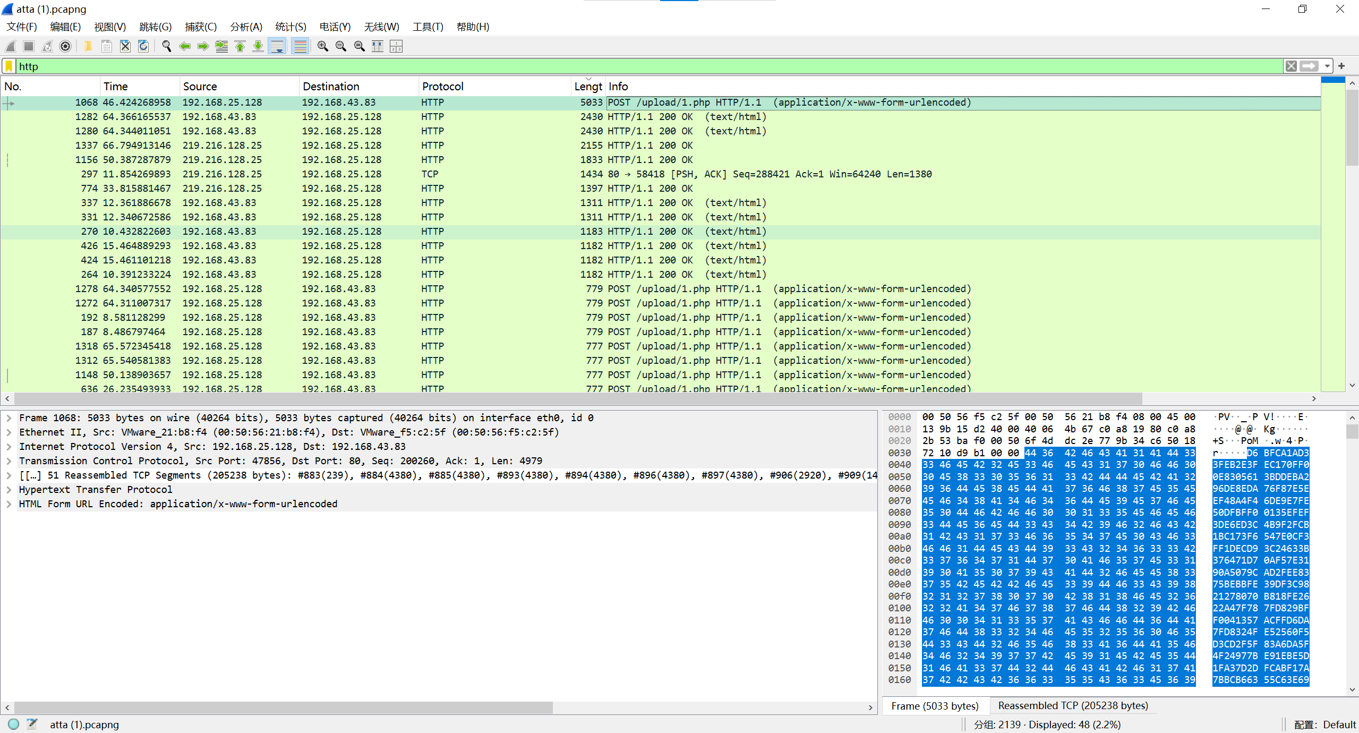The height and width of the screenshot is (733, 1359).
Task: Click the find packet magnifier icon
Action: click(x=166, y=47)
